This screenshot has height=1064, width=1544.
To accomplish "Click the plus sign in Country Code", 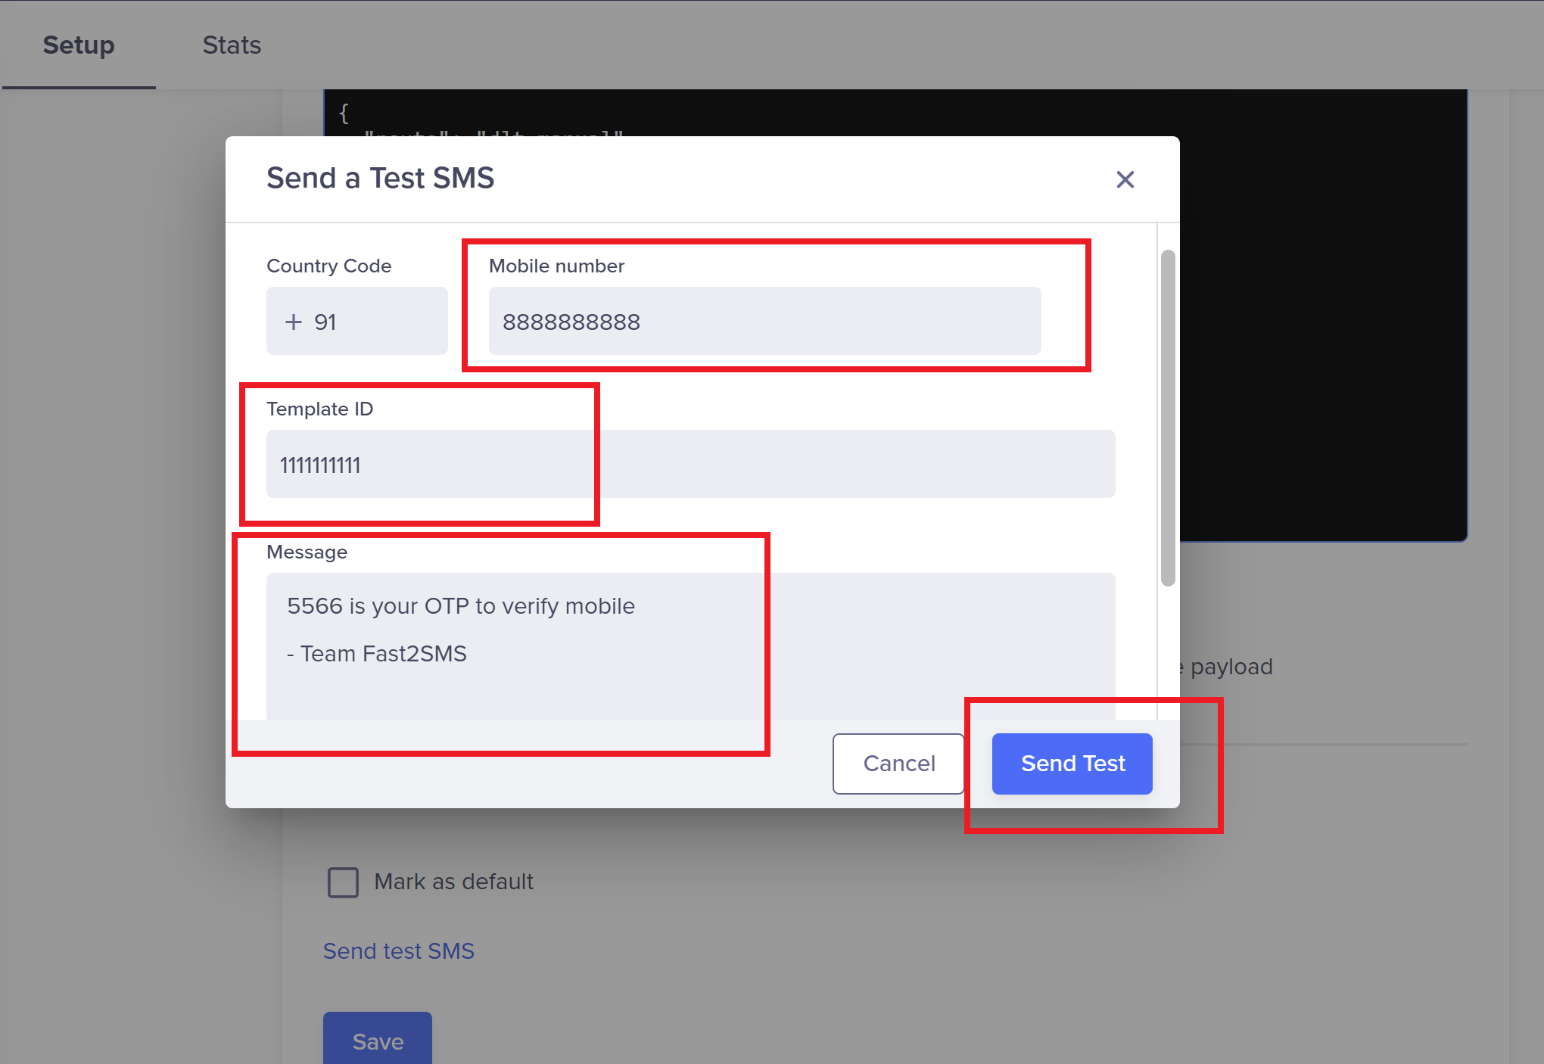I will tap(294, 322).
